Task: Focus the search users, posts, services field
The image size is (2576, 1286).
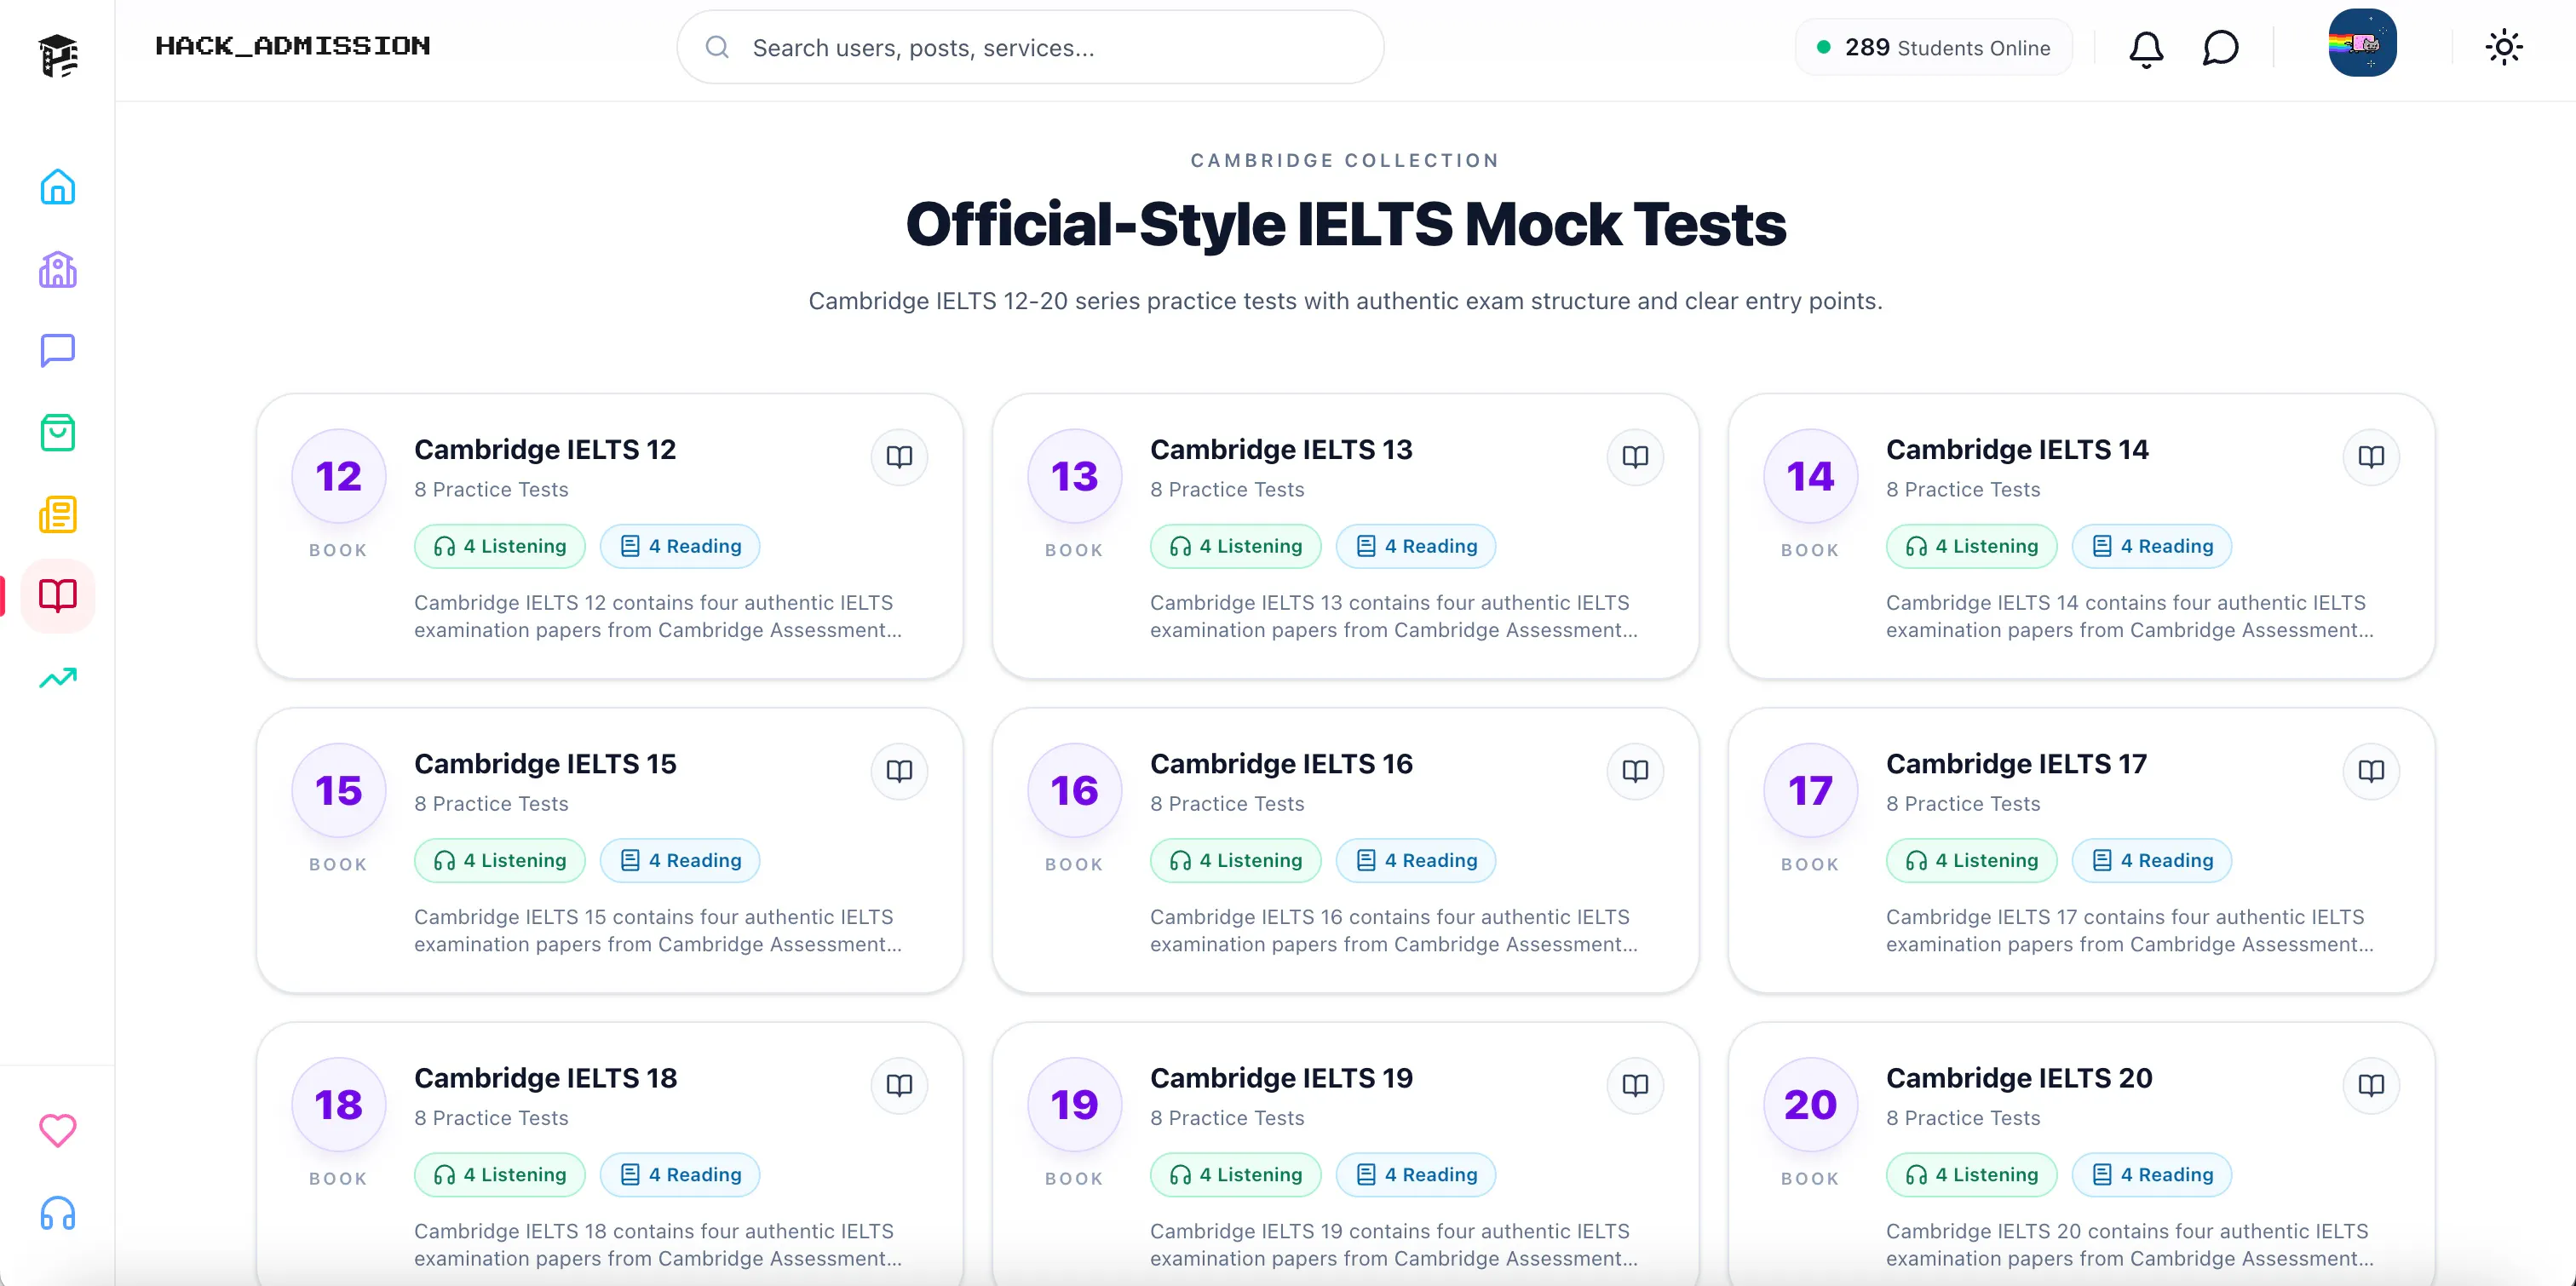Action: point(1030,47)
